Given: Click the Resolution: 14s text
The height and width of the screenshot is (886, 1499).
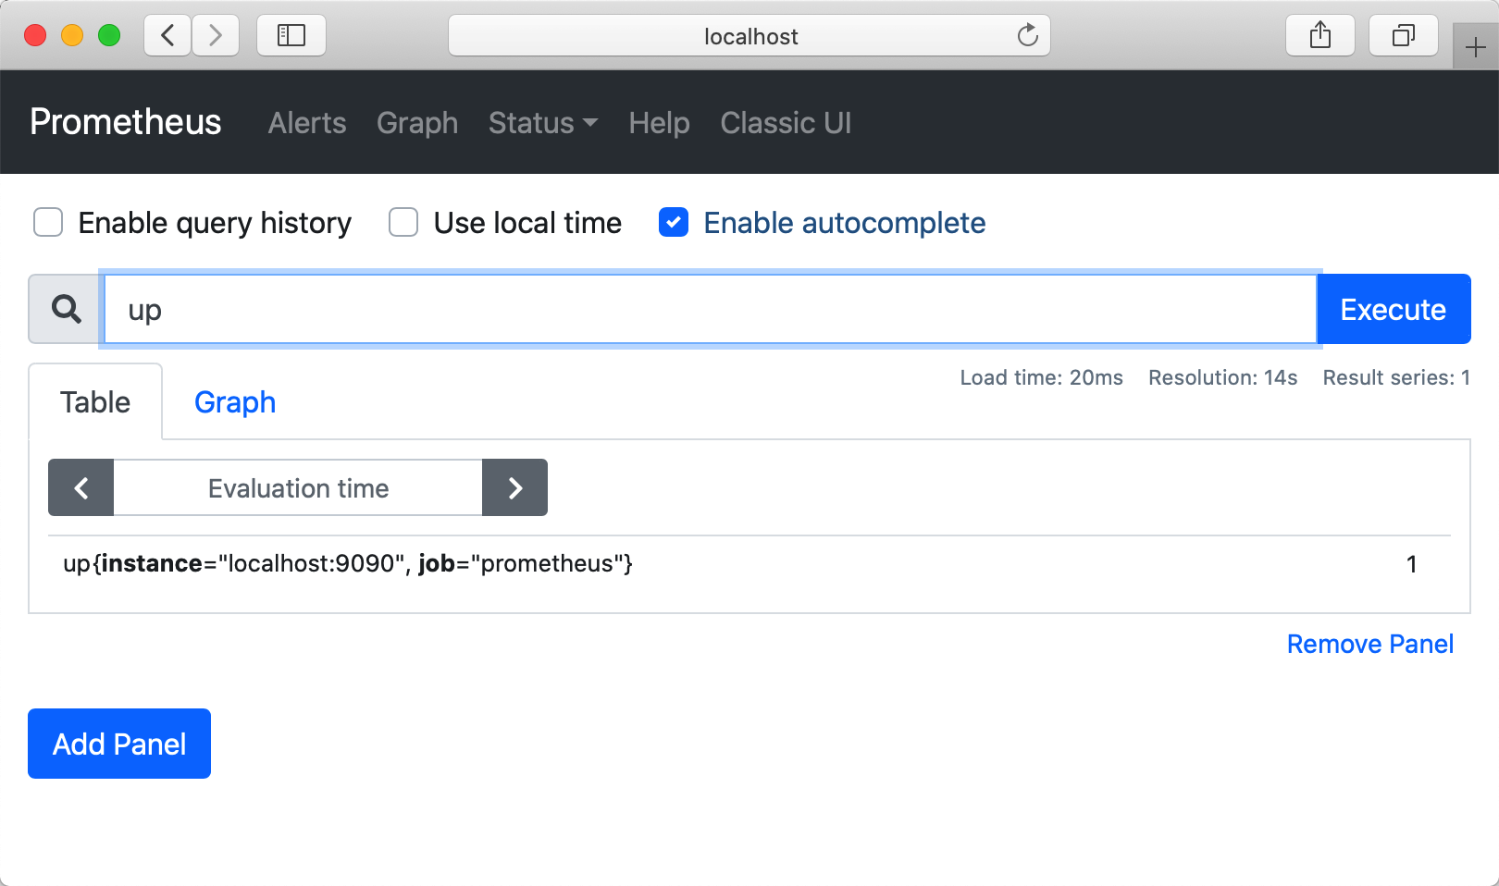Looking at the screenshot, I should point(1222,377).
